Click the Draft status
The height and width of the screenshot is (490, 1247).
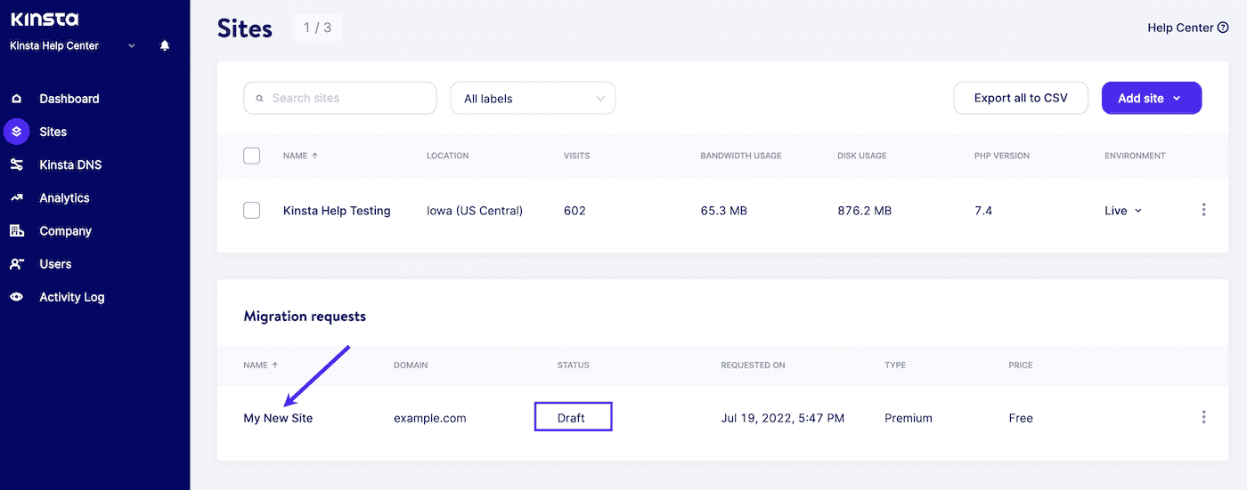point(572,418)
